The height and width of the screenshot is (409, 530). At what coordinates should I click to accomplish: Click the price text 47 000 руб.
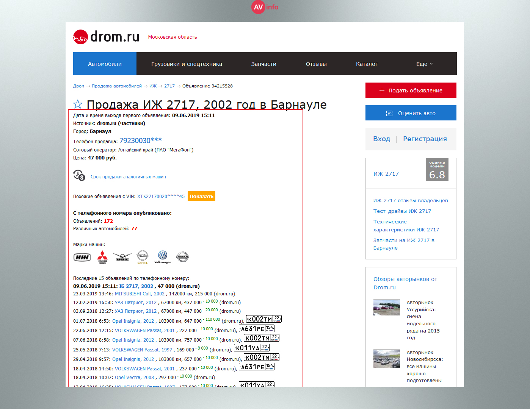point(102,158)
